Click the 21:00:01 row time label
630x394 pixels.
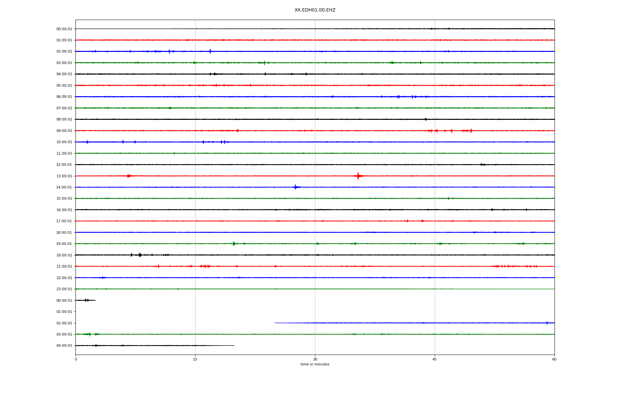click(x=64, y=266)
